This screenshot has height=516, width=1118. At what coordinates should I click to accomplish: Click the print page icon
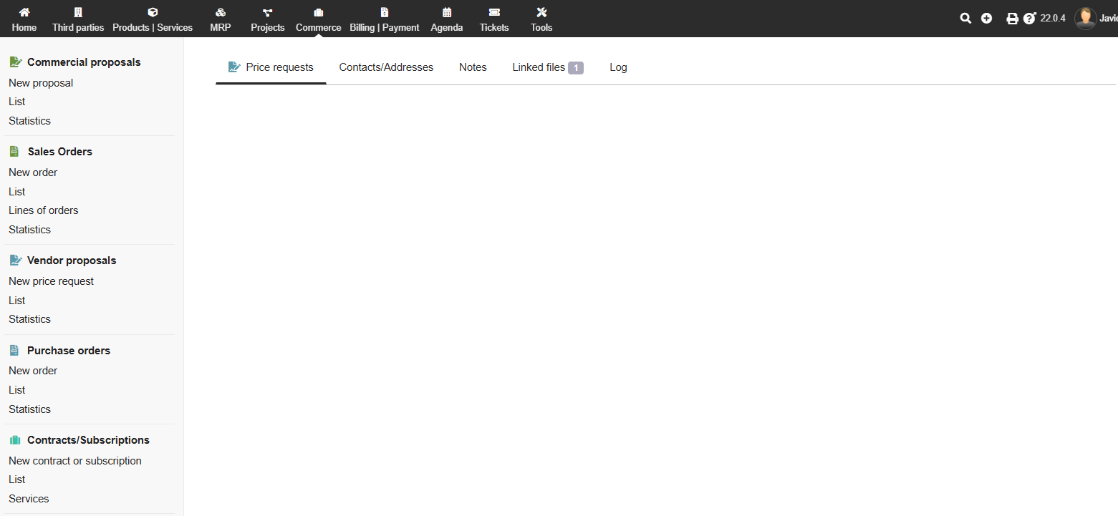1012,19
